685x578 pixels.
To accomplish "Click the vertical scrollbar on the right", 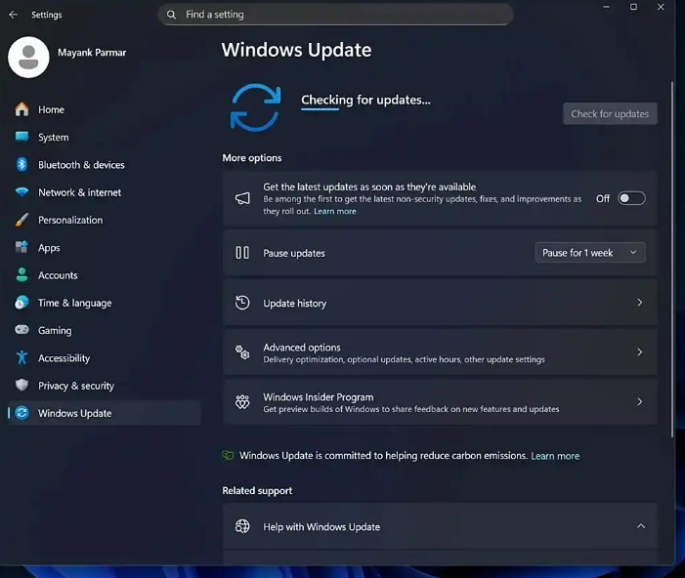I will click(x=672, y=259).
